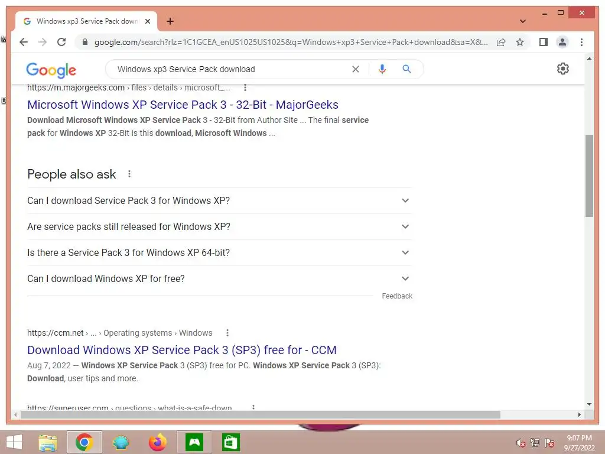Open File Explorer from taskbar

48,442
